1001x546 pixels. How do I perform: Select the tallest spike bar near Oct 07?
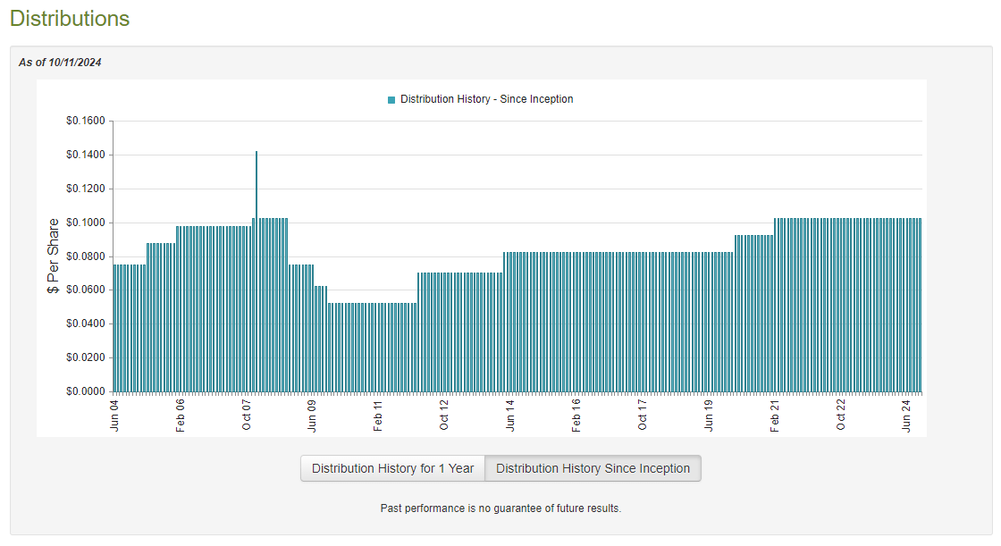pyautogui.click(x=256, y=268)
